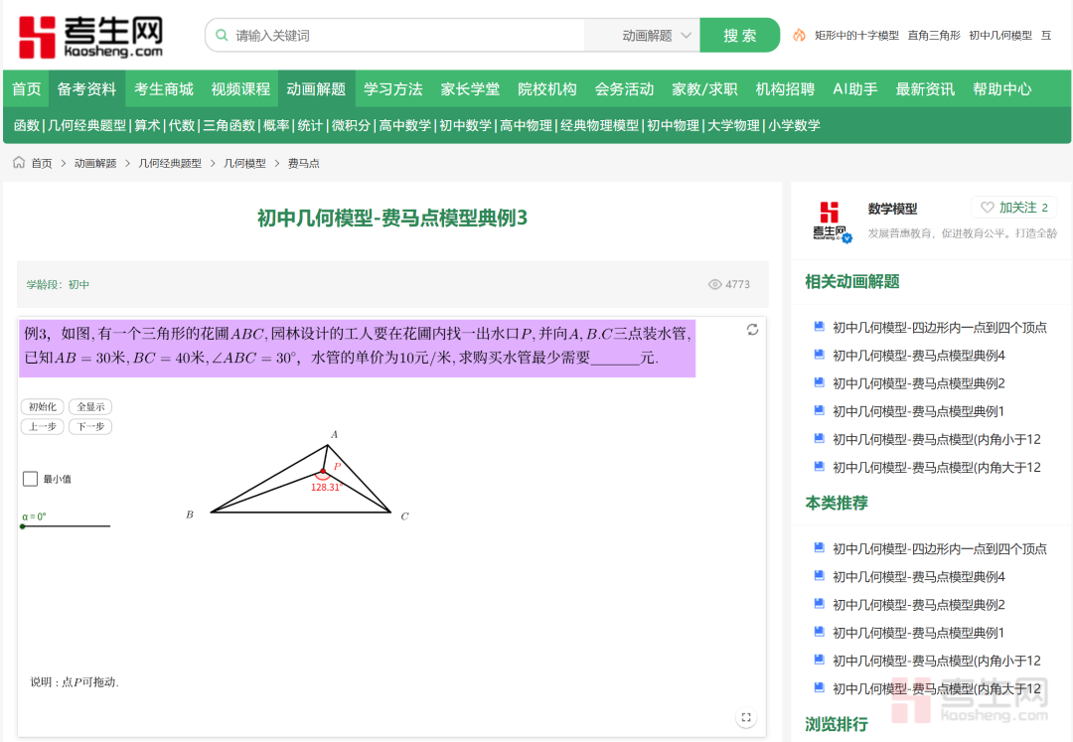The width and height of the screenshot is (1073, 742).
Task: Toggle the 最小值 checkbox
Action: pos(31,479)
